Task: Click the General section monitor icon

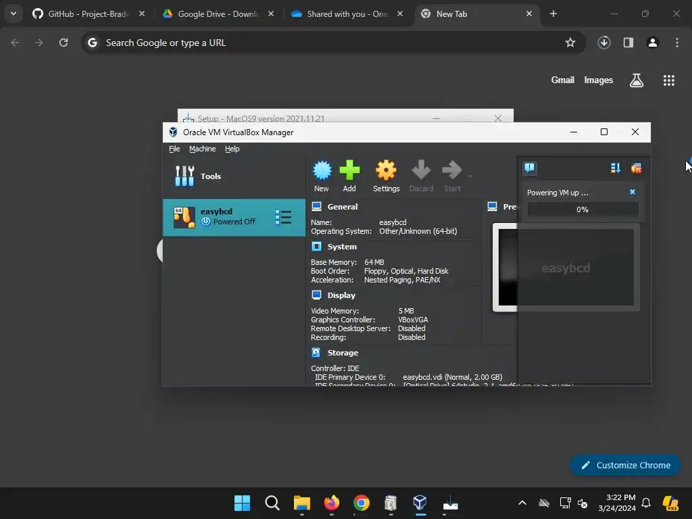Action: pyautogui.click(x=316, y=206)
